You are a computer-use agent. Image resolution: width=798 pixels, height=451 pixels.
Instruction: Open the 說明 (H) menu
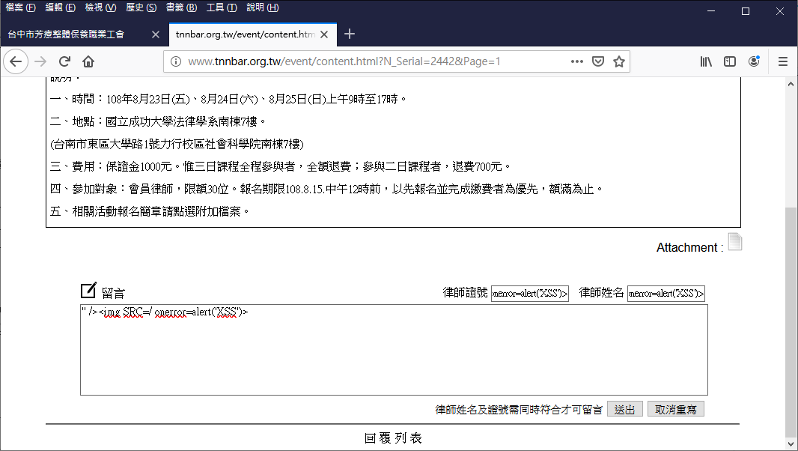[262, 7]
